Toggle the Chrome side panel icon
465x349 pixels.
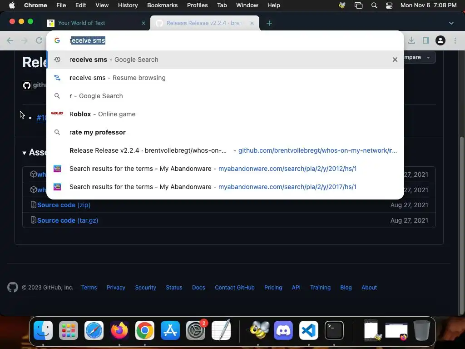coord(426,40)
